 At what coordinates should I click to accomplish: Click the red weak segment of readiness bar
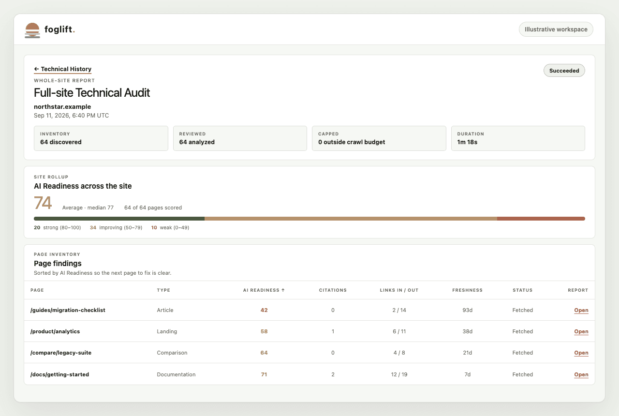click(x=541, y=219)
